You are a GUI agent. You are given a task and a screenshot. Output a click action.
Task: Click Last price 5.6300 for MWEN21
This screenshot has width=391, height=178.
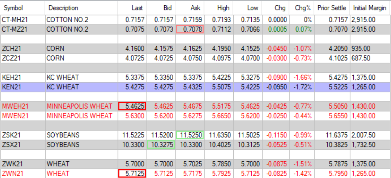[132, 116]
